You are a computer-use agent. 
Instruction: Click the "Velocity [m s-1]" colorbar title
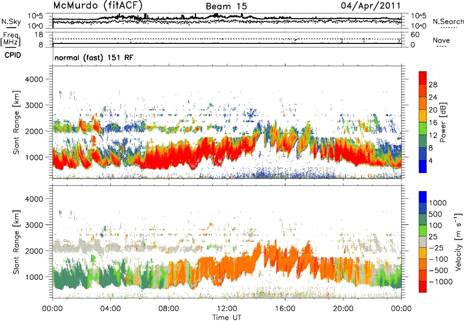click(x=458, y=242)
